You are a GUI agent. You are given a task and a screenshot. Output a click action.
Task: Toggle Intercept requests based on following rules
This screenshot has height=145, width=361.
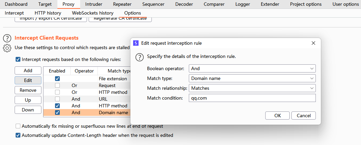pos(18,60)
